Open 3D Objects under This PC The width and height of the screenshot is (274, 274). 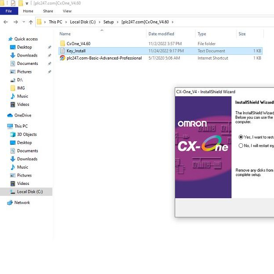coord(26,135)
